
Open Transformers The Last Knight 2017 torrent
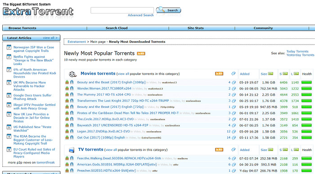[123, 101]
